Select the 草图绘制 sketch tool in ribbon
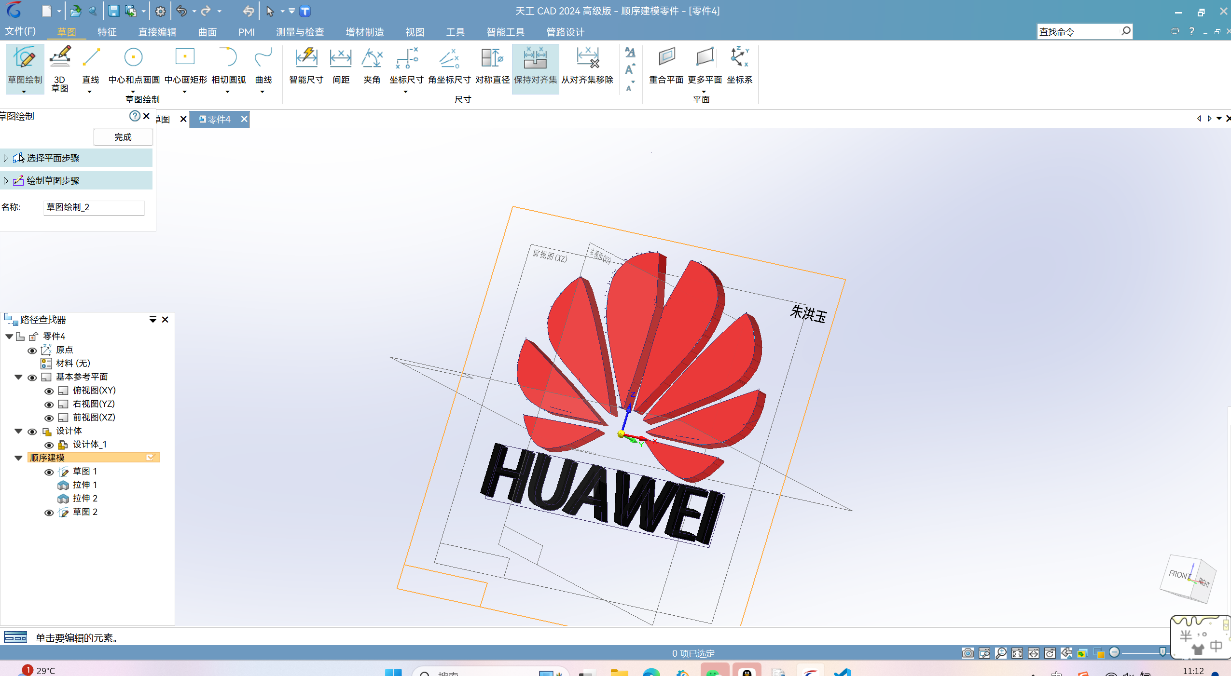Image resolution: width=1231 pixels, height=676 pixels. coord(25,68)
